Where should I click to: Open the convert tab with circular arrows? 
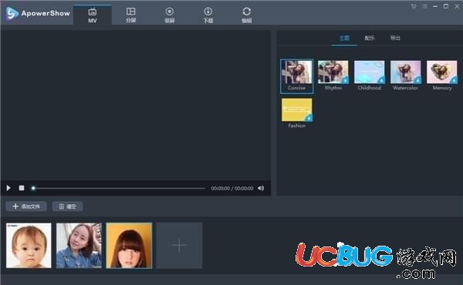click(247, 15)
